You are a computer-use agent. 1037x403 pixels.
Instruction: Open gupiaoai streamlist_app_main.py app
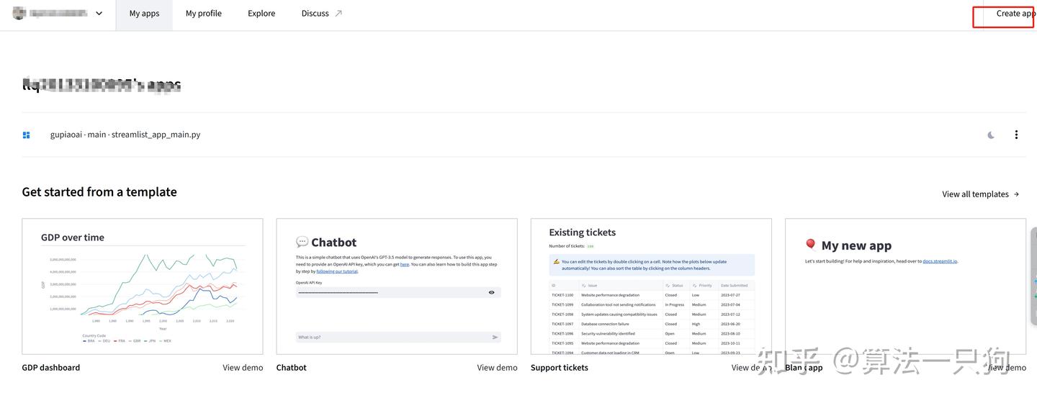125,135
